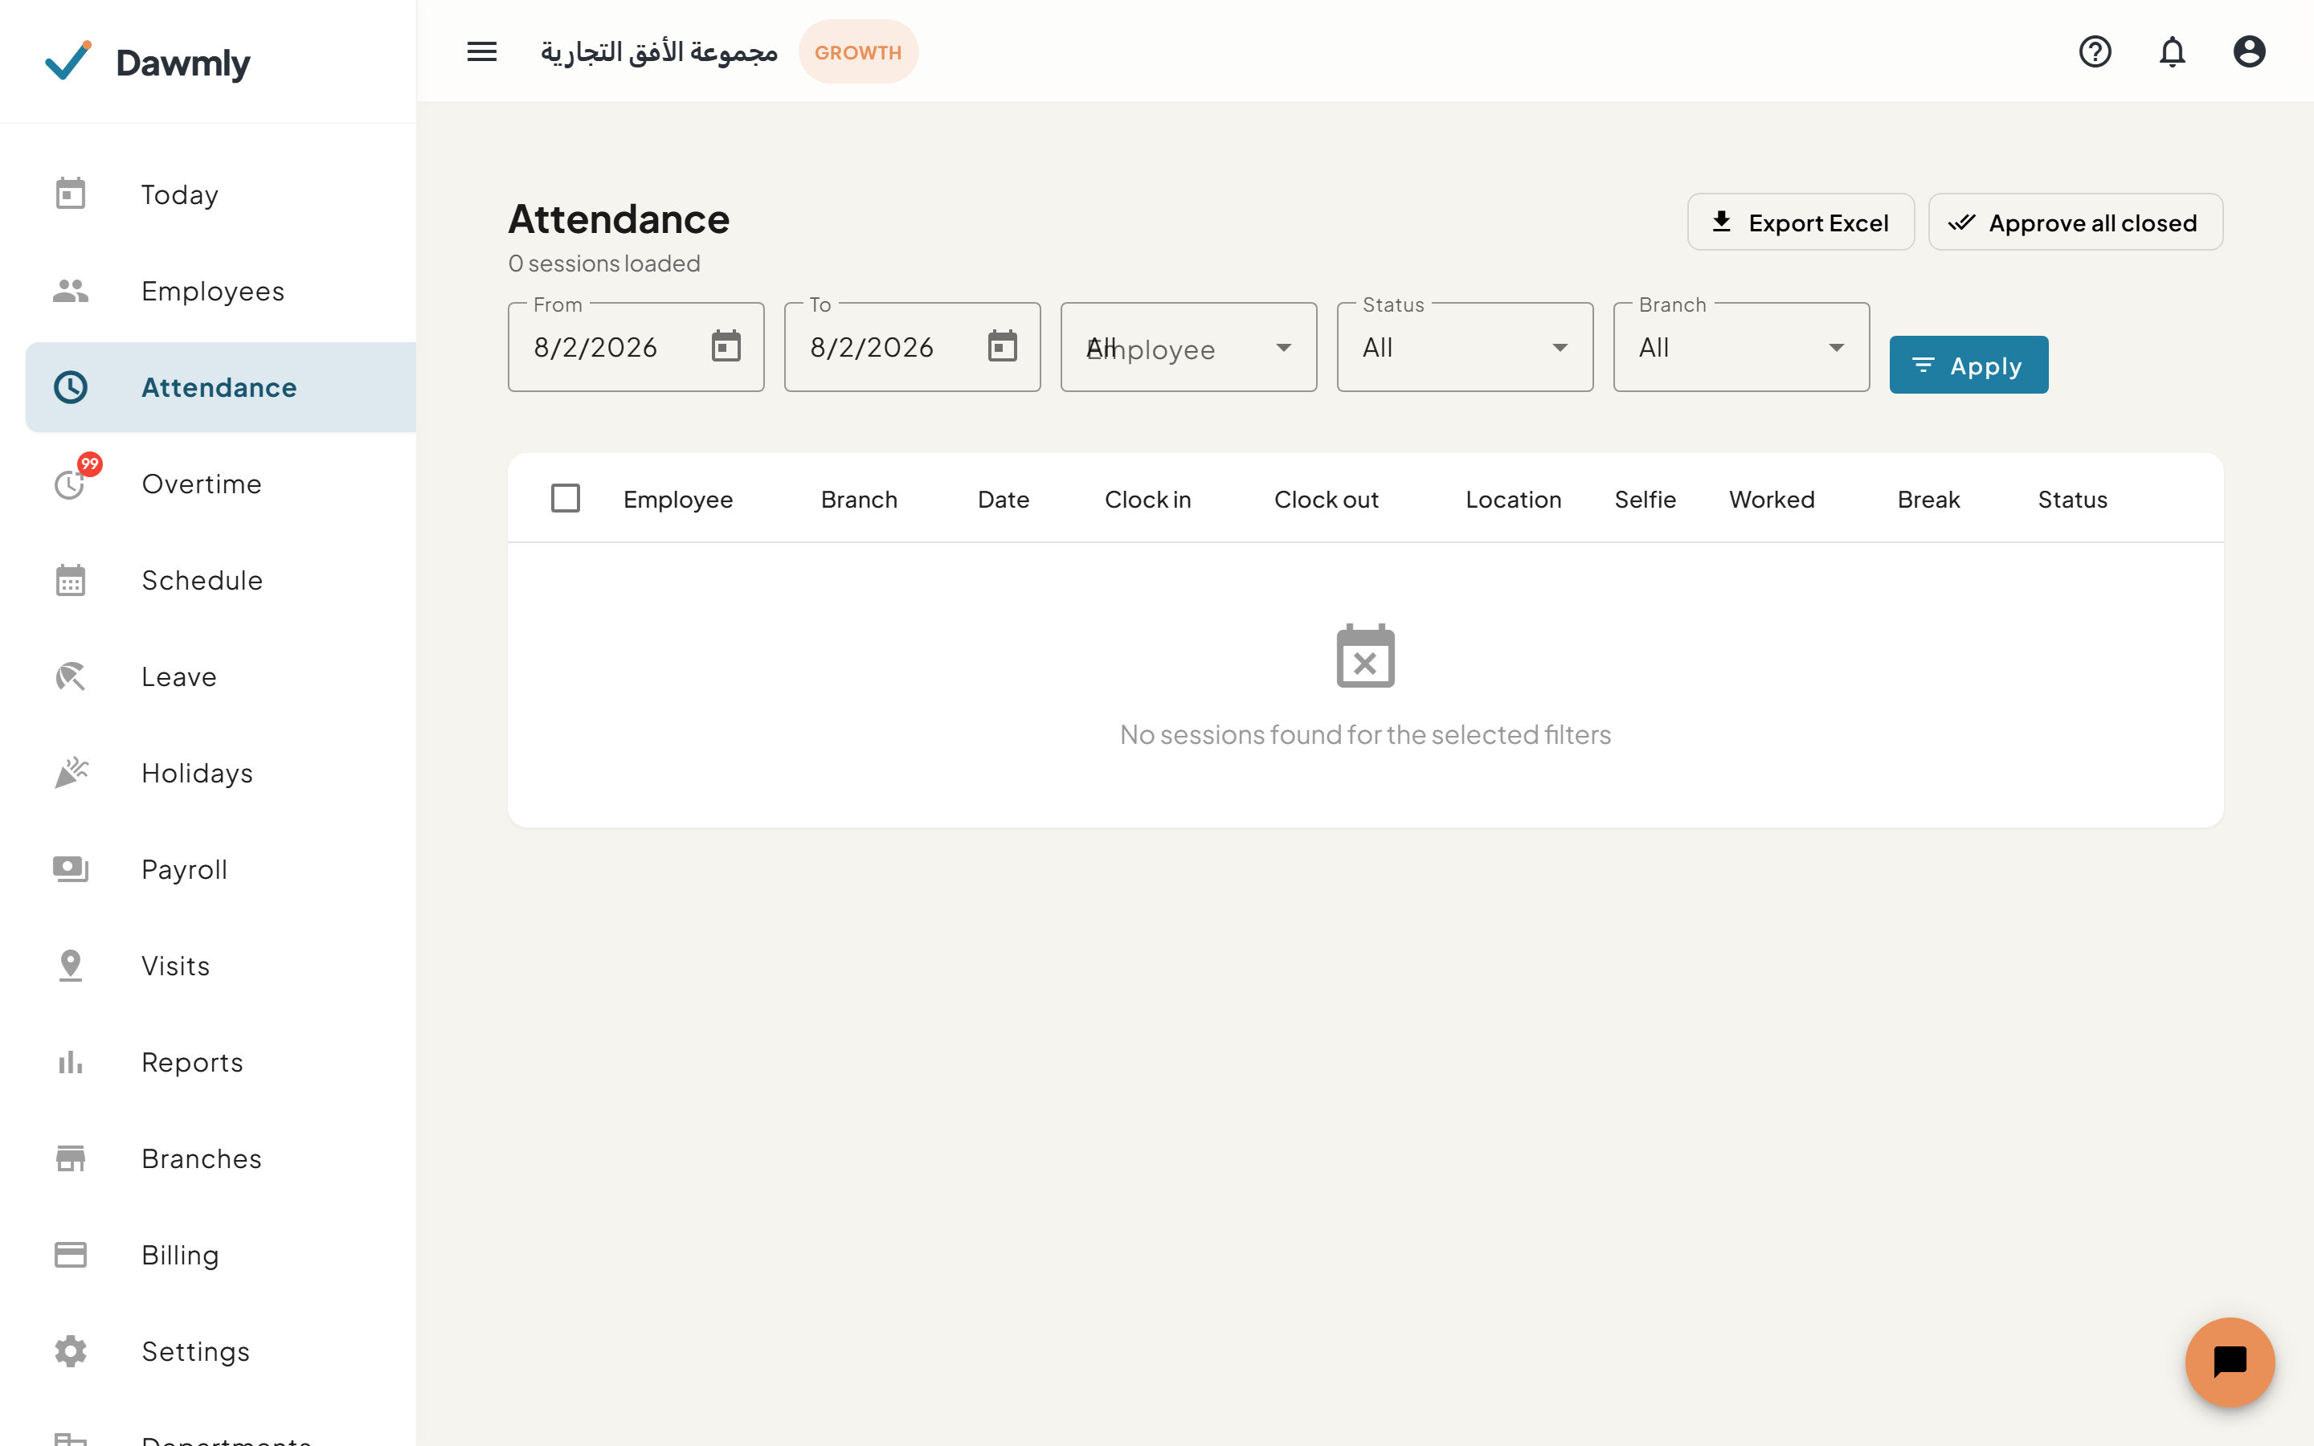Tick the select-all checkbox in table header
Image resolution: width=2314 pixels, height=1446 pixels.
566,498
